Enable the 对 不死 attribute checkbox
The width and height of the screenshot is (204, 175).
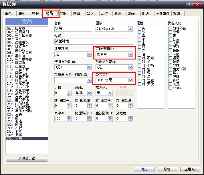tap(139, 58)
